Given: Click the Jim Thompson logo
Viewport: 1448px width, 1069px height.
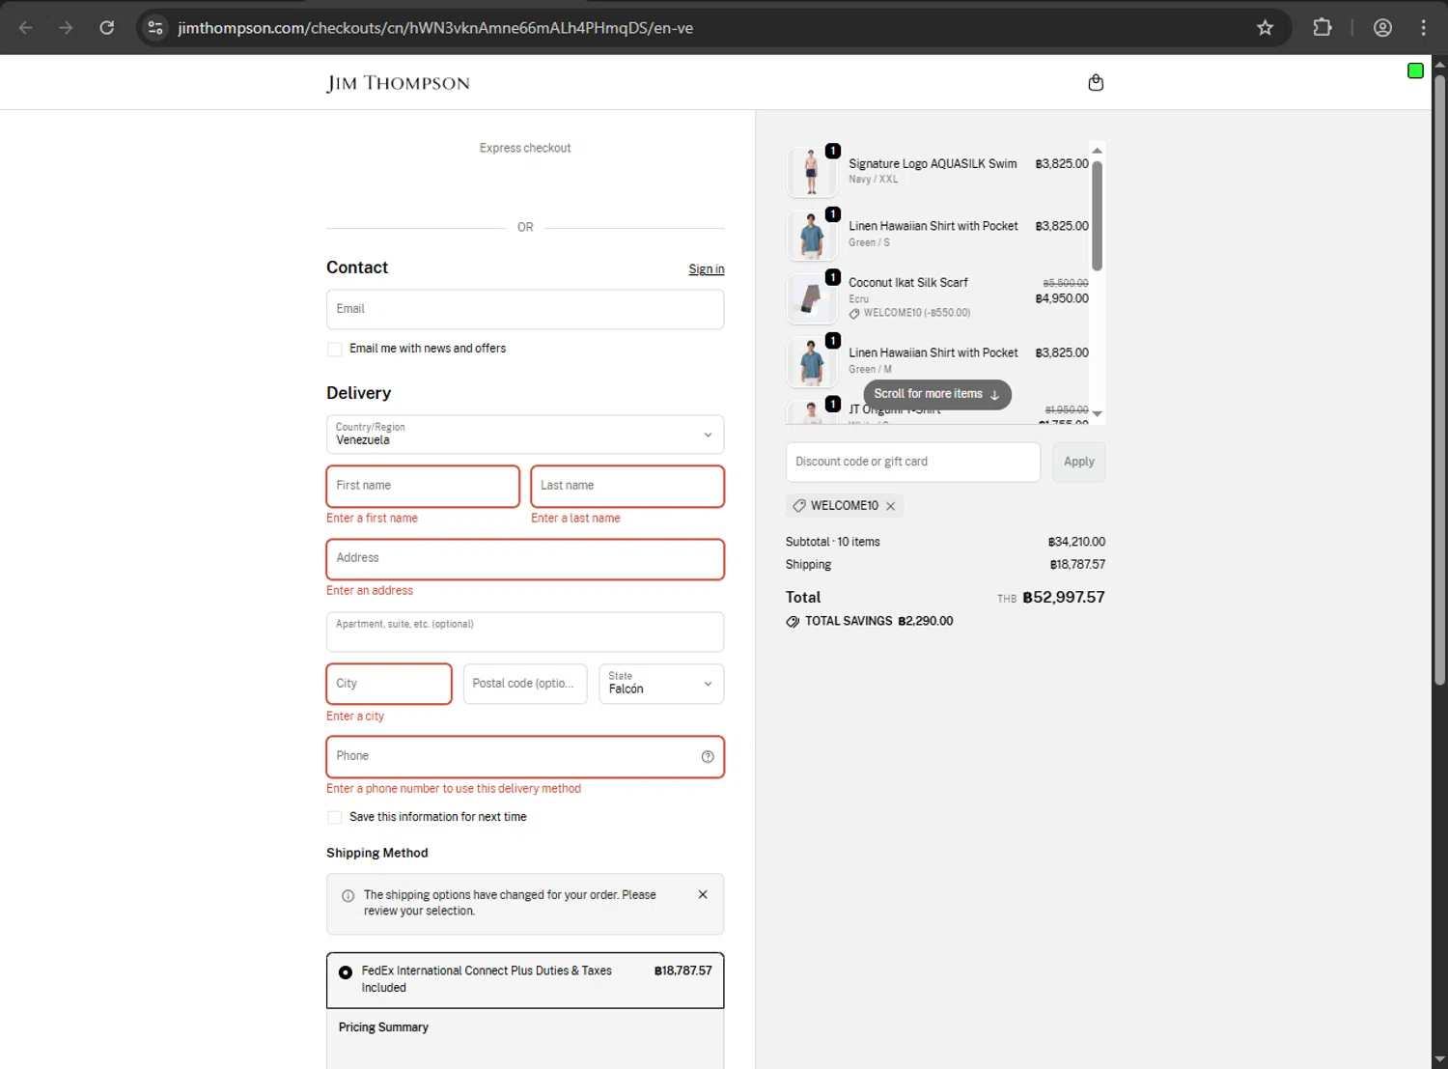Looking at the screenshot, I should pos(399,83).
